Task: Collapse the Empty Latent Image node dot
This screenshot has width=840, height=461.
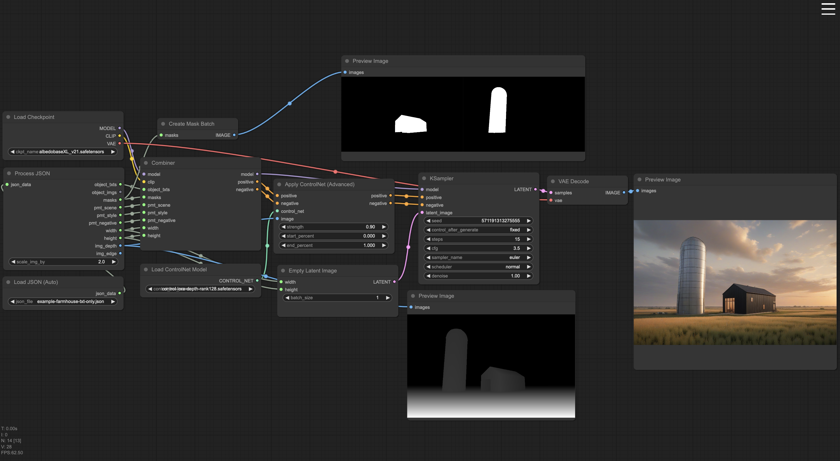Action: tap(283, 271)
